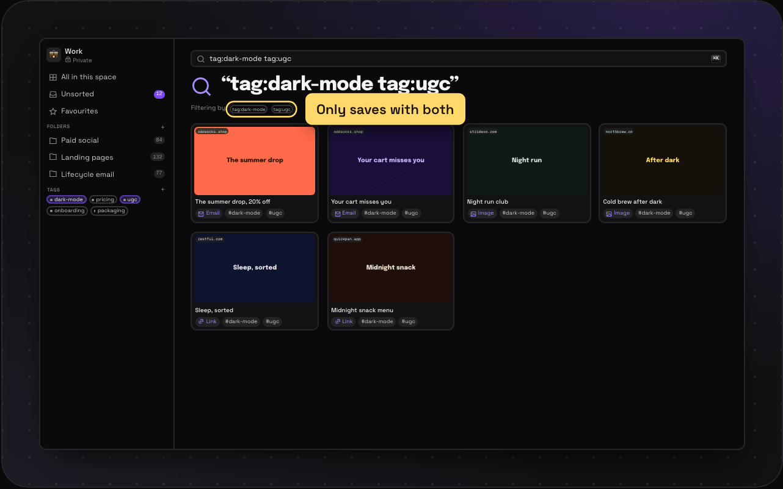Click #dark-mode tag on Sleep, sorted card
The height and width of the screenshot is (489, 783).
pyautogui.click(x=241, y=322)
